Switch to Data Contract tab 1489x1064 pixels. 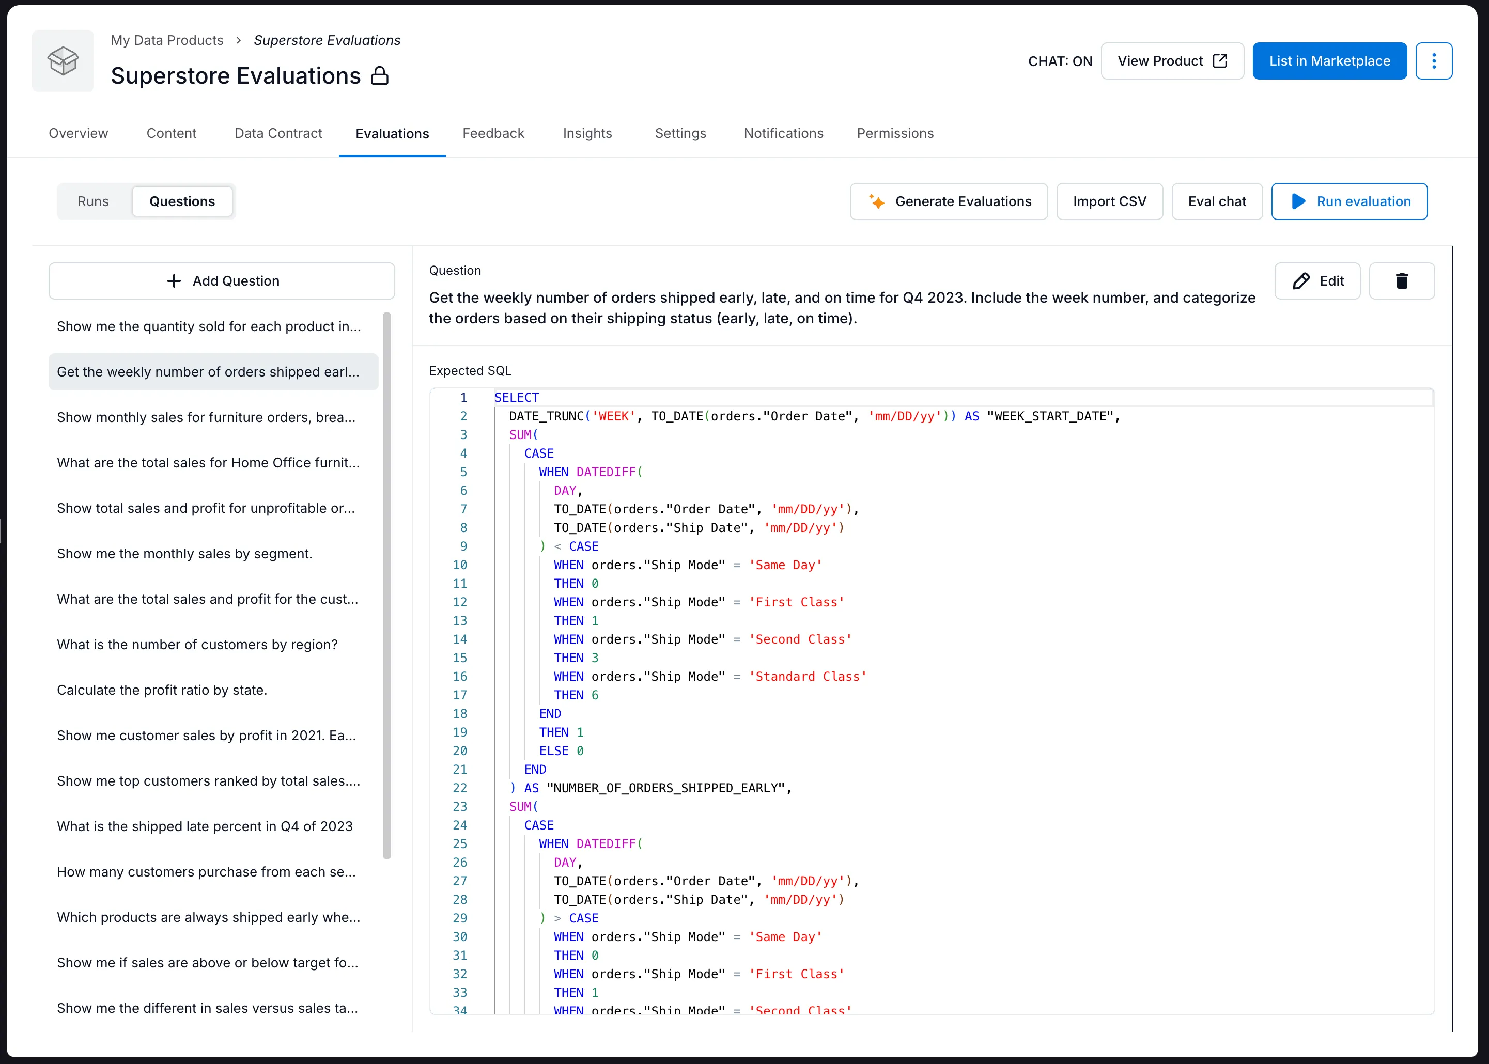tap(278, 133)
